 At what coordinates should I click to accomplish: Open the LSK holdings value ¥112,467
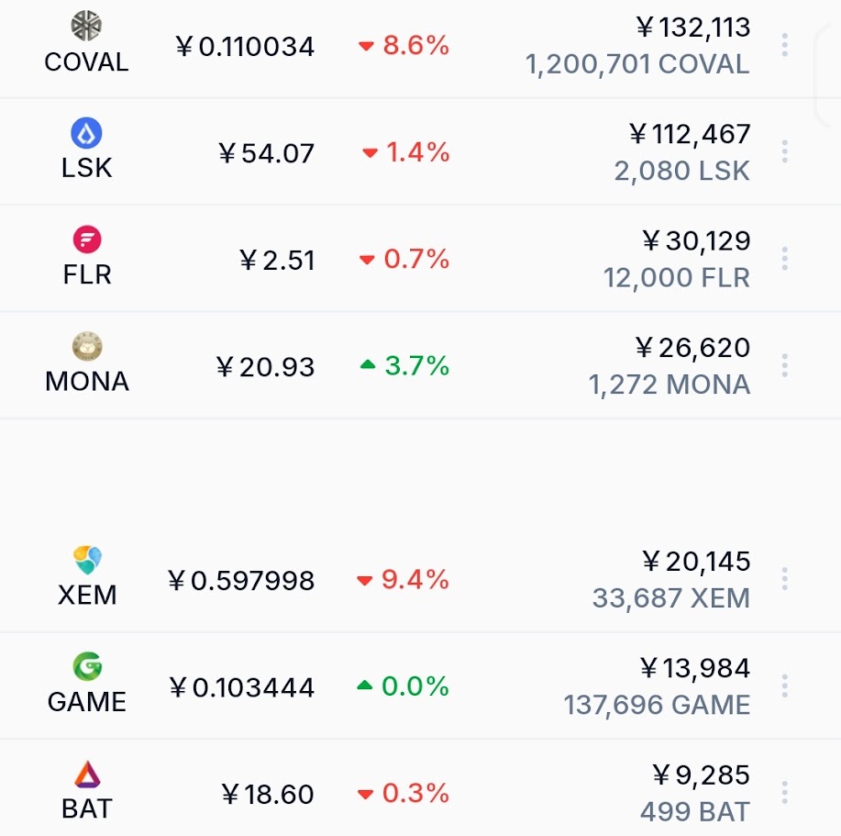click(689, 134)
